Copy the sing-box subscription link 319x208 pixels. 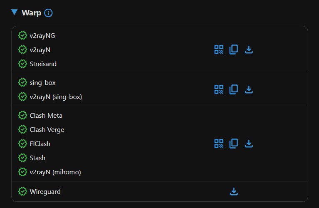pos(234,89)
